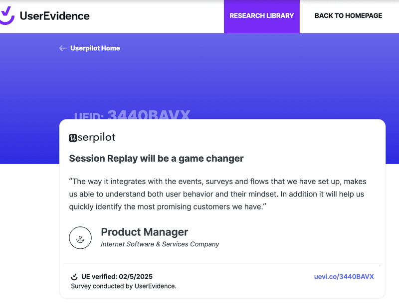
Task: Follow the uevi.co/3440BAVX shortlink
Action: (x=344, y=277)
